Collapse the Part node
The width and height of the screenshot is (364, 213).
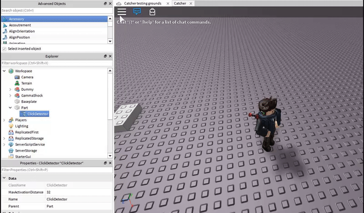point(10,107)
